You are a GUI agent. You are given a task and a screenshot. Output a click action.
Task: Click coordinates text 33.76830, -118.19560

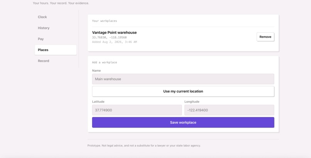coord(109,37)
